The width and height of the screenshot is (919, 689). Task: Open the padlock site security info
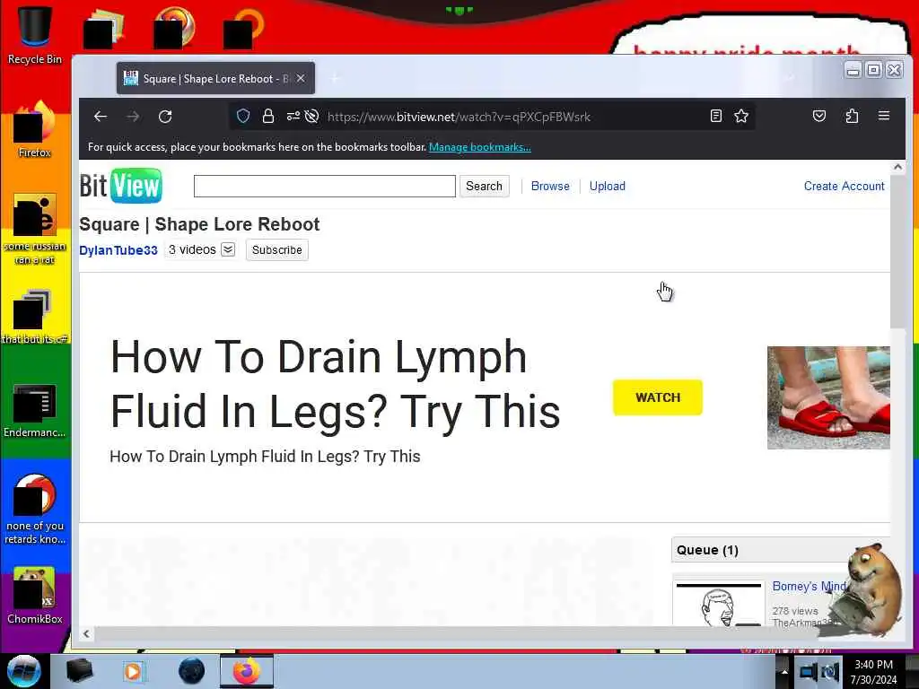point(267,116)
